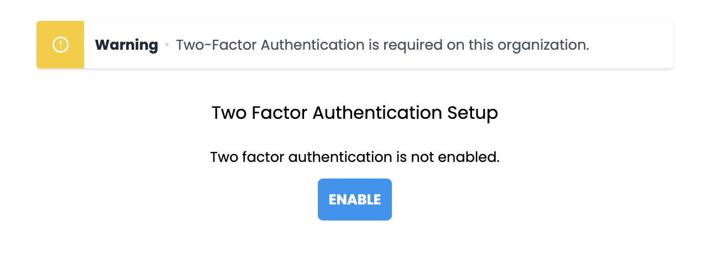
Task: Click the bold Warning label
Action: (x=126, y=45)
